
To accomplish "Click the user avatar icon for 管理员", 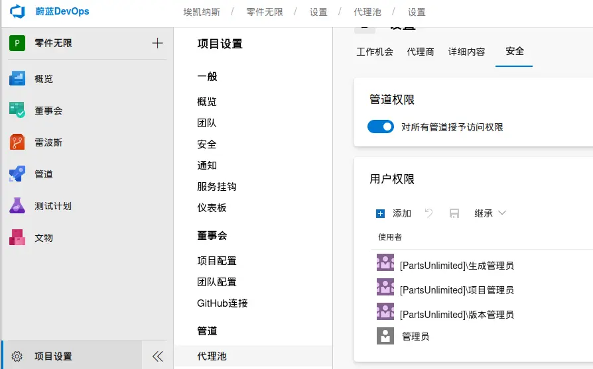I will click(385, 336).
